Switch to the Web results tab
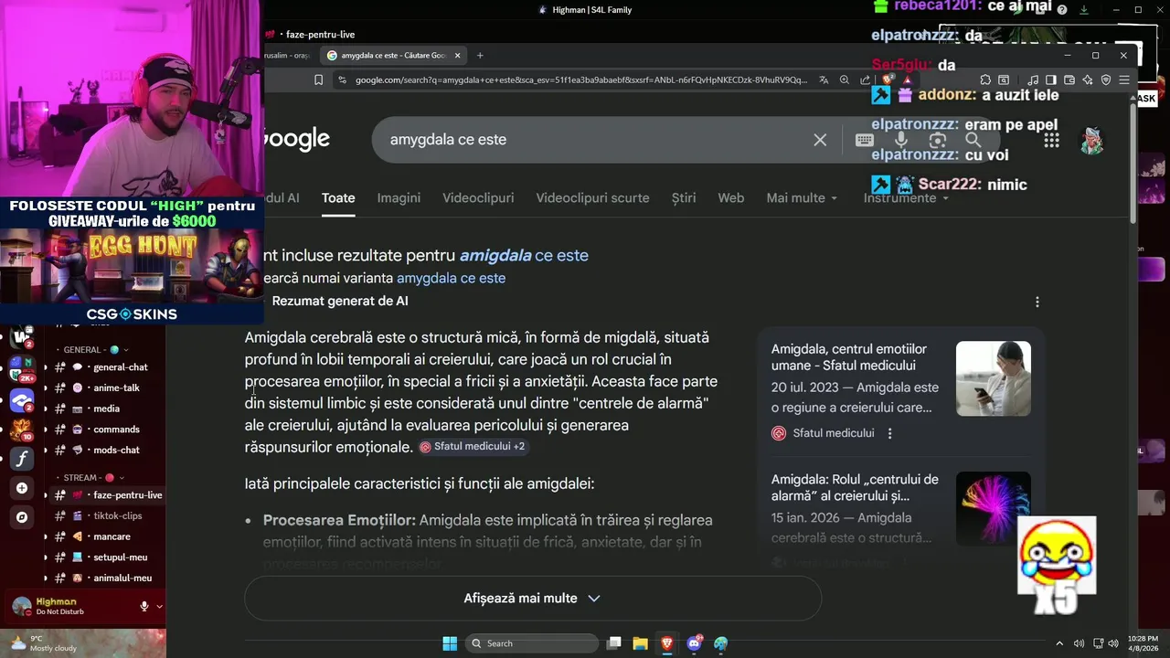The height and width of the screenshot is (658, 1170). click(731, 197)
